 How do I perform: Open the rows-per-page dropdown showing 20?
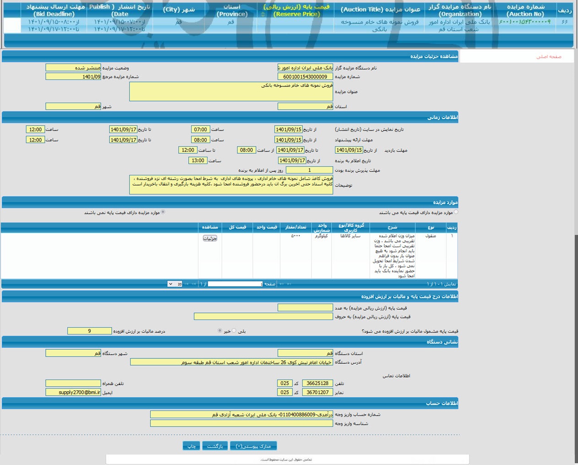click(x=174, y=284)
